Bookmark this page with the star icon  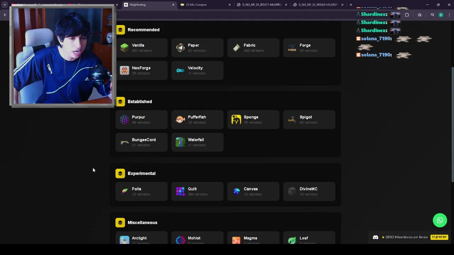[420, 15]
